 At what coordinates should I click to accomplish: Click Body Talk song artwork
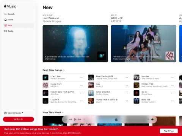coord(136,101)
